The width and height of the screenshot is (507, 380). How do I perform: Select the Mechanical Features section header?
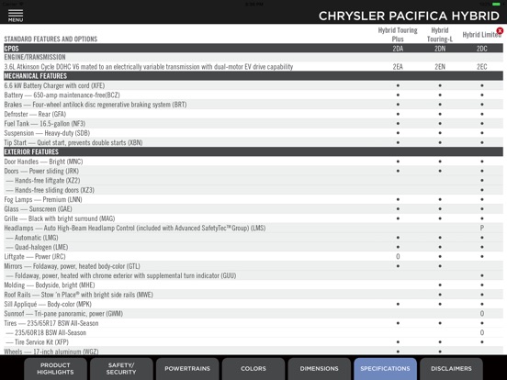[253, 76]
